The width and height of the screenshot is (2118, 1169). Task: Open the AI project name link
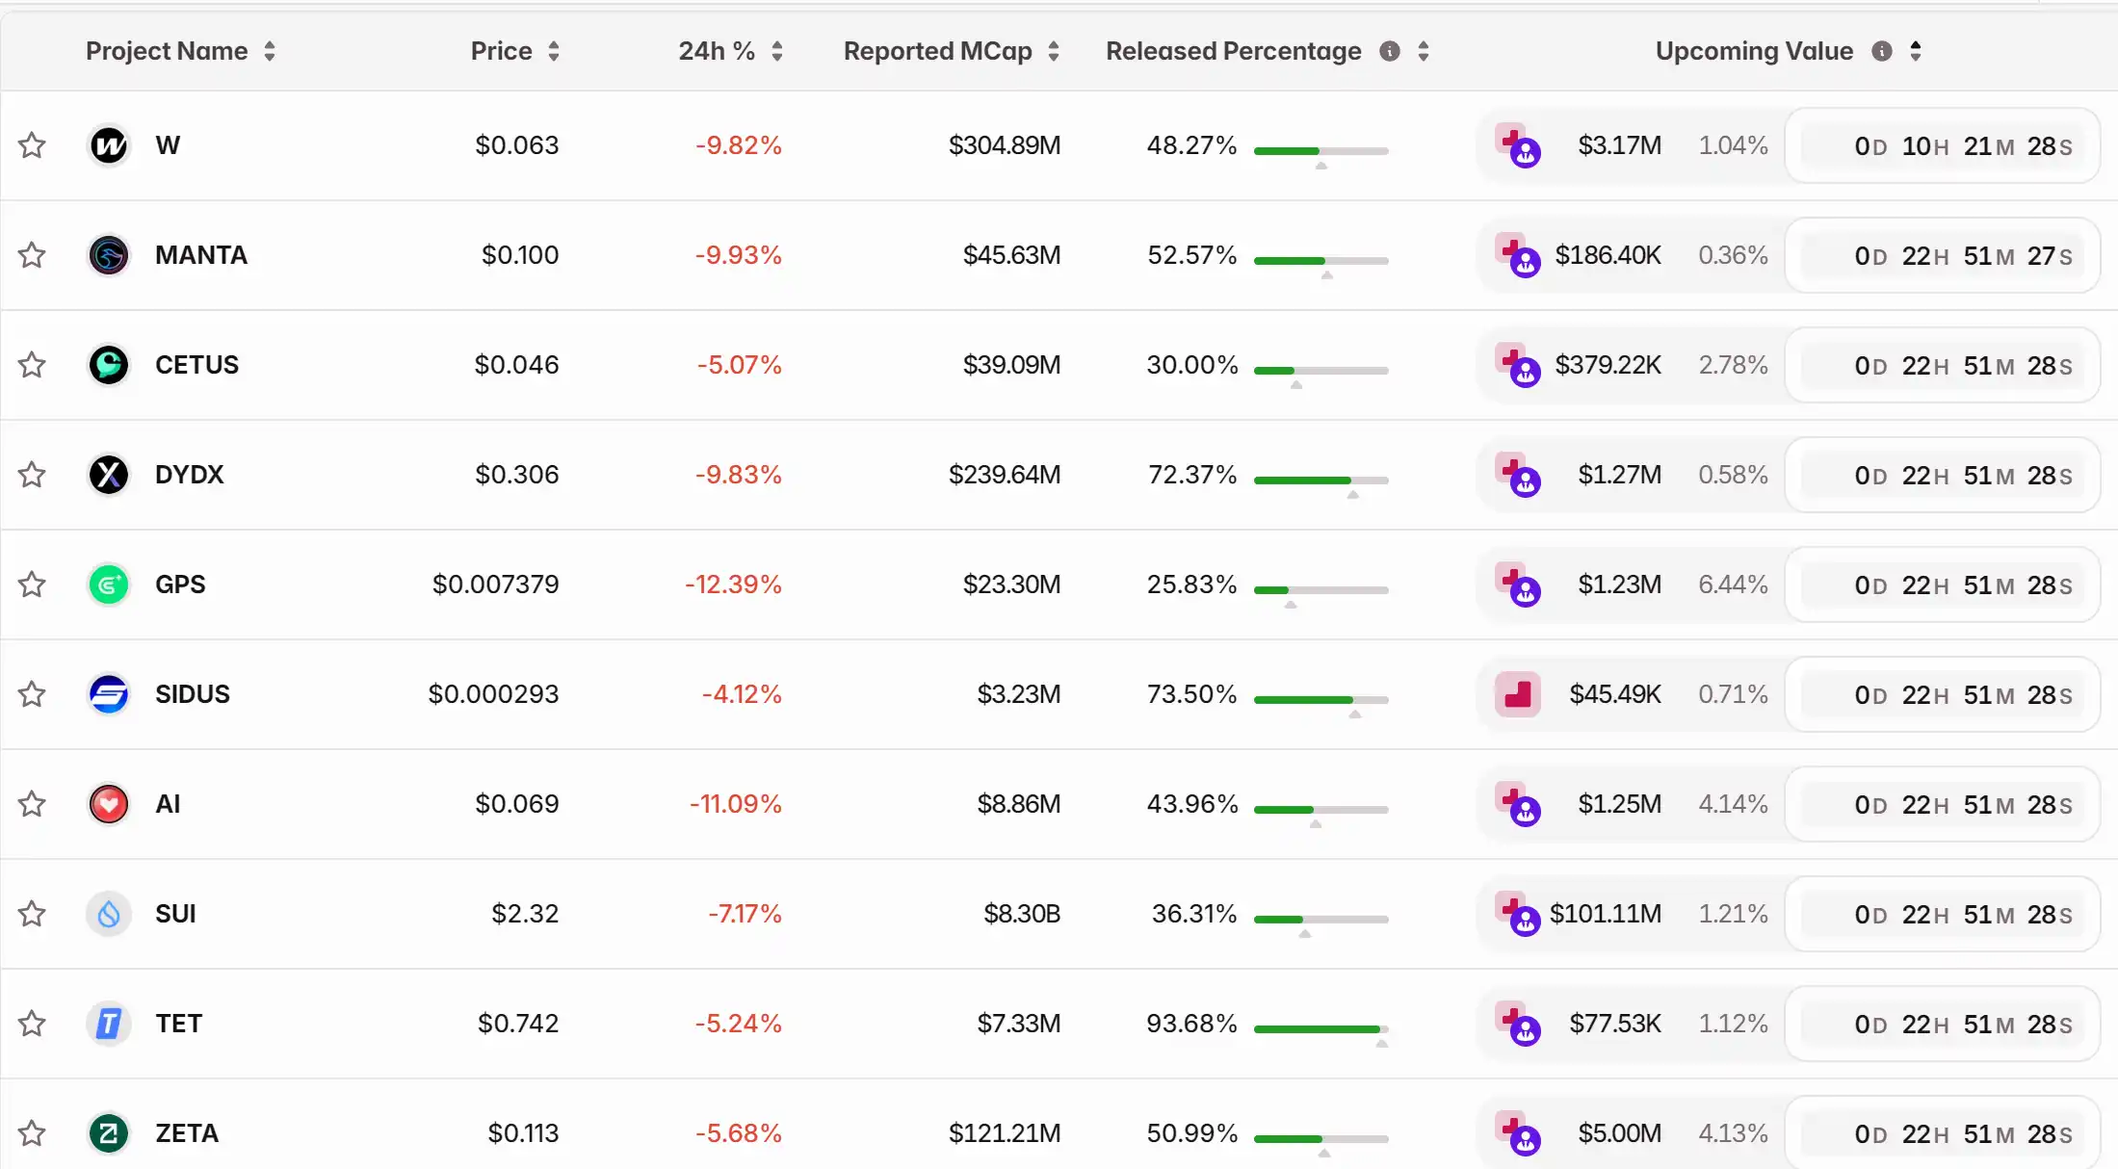click(x=168, y=804)
